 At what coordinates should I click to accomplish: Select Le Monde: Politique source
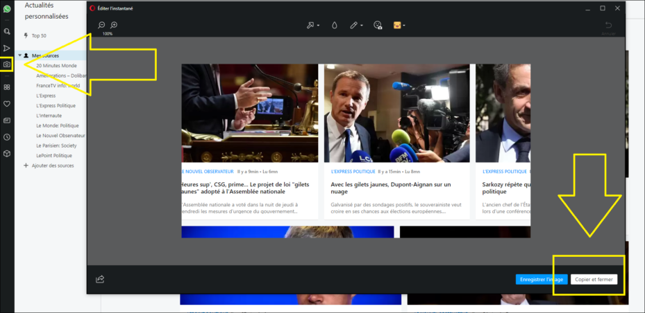click(57, 125)
